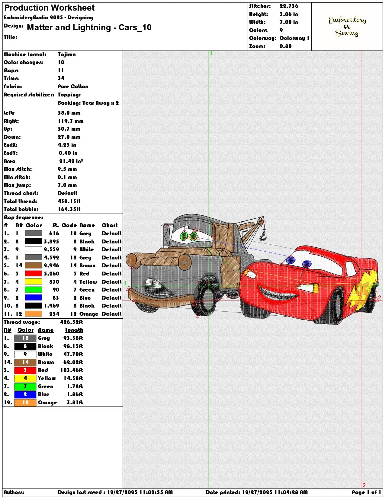
Task: Choose the green swatch in stop sequence row 8
Action: tap(33, 289)
